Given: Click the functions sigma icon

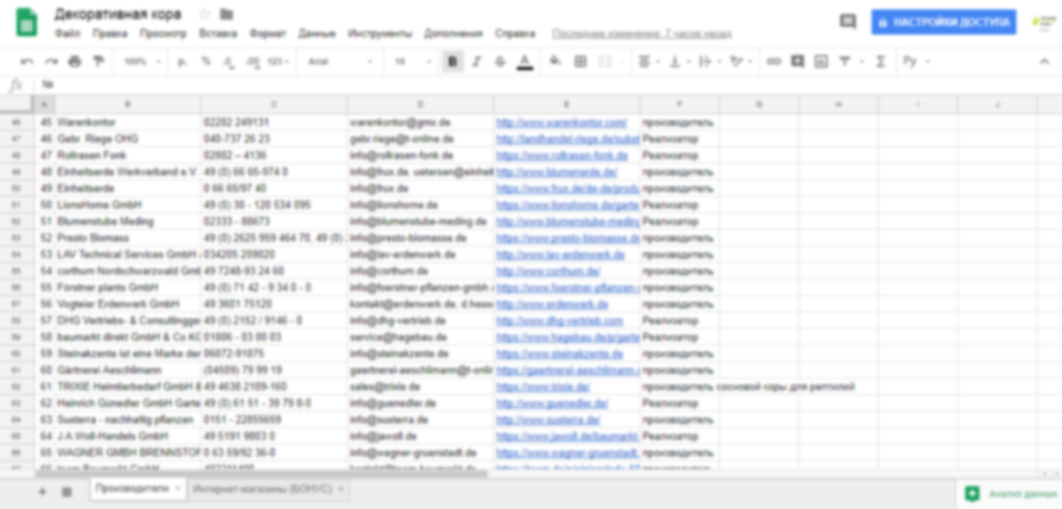Looking at the screenshot, I should click(x=880, y=61).
